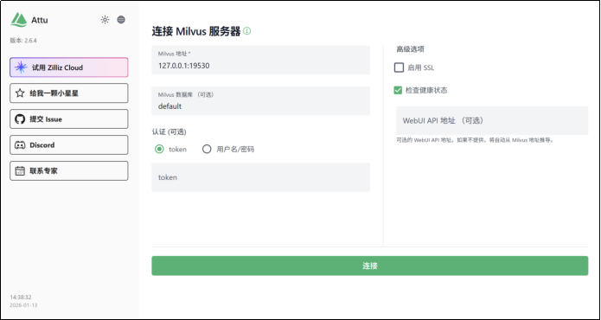Click the WebUI API 地址 input field
This screenshot has width=601, height=320.
click(x=492, y=120)
